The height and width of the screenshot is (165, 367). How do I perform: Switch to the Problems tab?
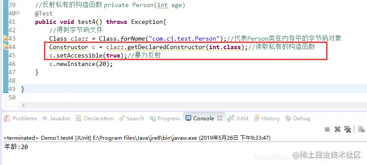21,118
